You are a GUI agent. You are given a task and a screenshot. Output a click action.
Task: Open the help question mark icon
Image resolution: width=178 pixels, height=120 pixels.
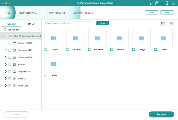coord(167,3)
